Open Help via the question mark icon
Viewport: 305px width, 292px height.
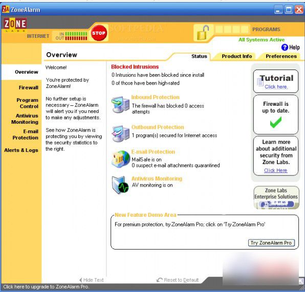point(285,47)
